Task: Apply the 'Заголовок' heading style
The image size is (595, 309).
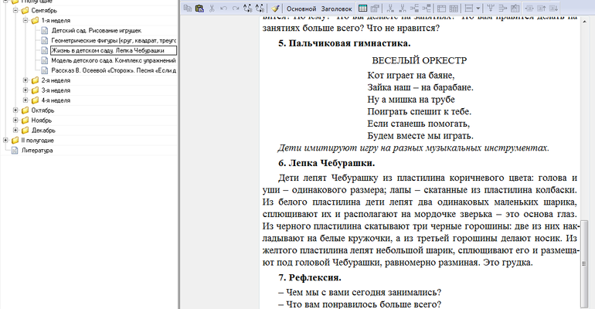Action: coord(339,8)
